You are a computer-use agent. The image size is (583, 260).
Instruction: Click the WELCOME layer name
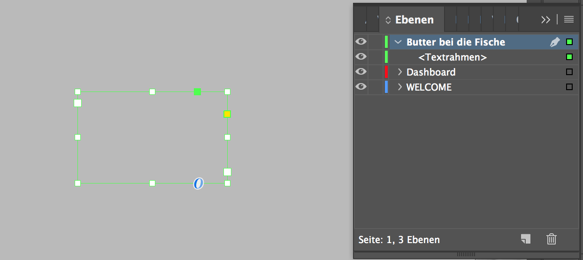point(429,87)
